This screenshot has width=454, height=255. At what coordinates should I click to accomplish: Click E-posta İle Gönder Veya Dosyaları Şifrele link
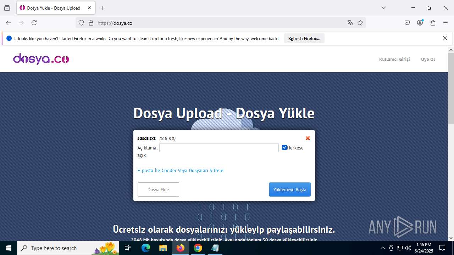point(180,171)
